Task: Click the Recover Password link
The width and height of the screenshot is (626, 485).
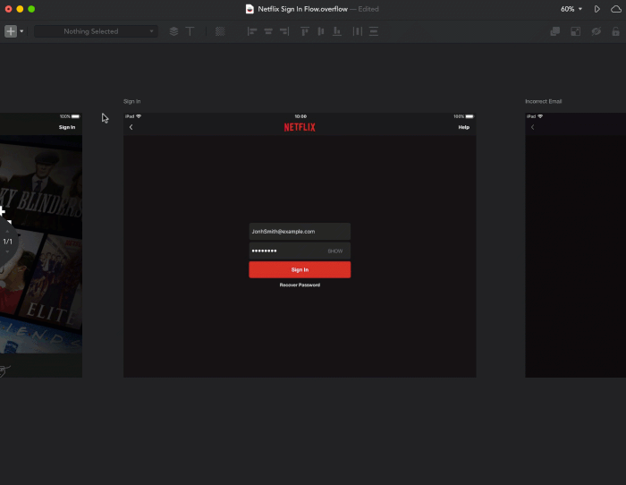Action: 300,285
